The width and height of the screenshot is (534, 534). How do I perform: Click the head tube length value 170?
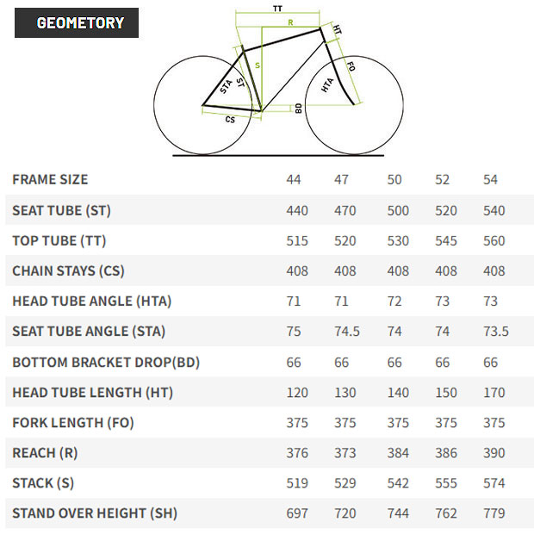(494, 393)
